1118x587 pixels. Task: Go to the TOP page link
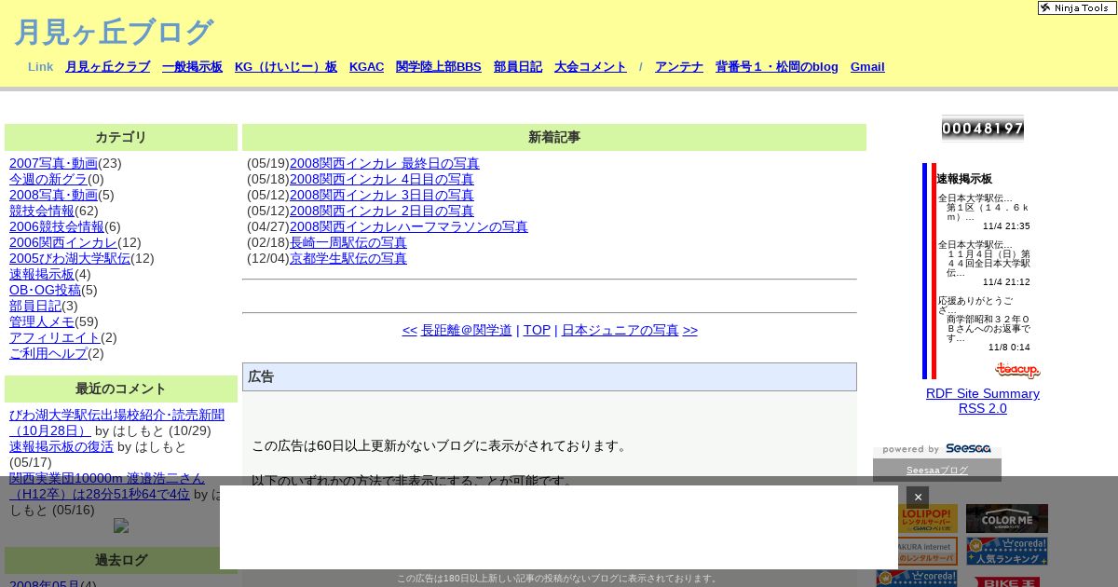537,330
